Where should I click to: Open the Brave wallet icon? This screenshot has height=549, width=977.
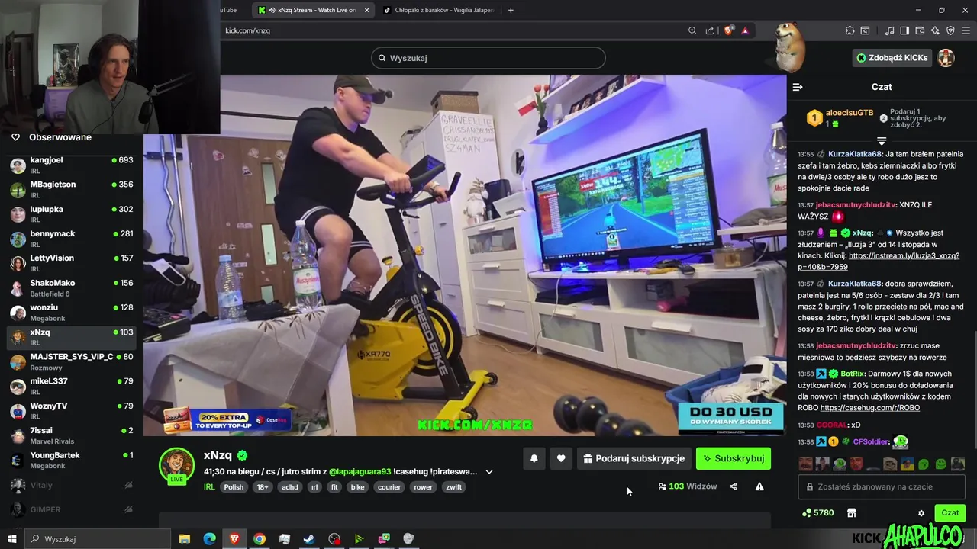click(x=920, y=30)
